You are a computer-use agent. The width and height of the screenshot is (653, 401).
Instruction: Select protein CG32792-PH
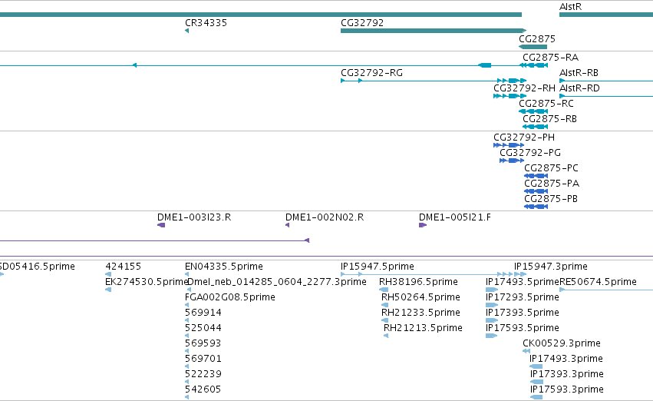(524, 138)
